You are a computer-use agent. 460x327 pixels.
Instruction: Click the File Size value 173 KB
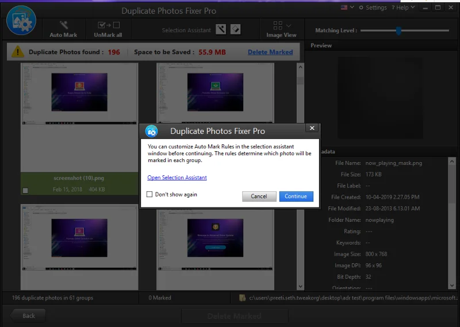tap(373, 175)
